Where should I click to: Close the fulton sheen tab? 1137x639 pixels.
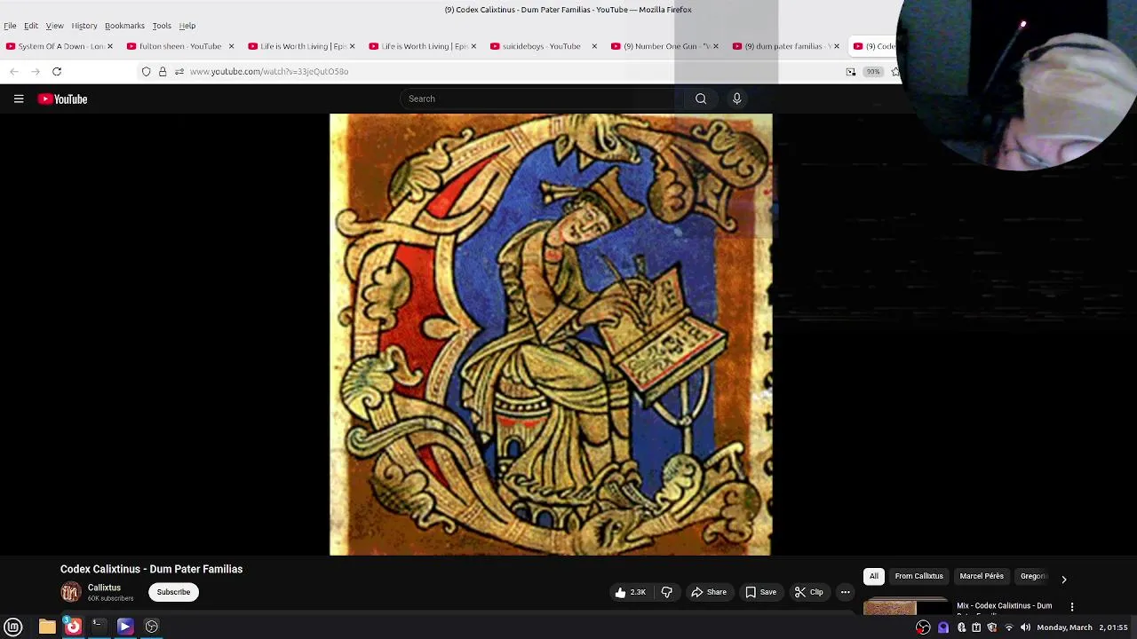(x=231, y=46)
